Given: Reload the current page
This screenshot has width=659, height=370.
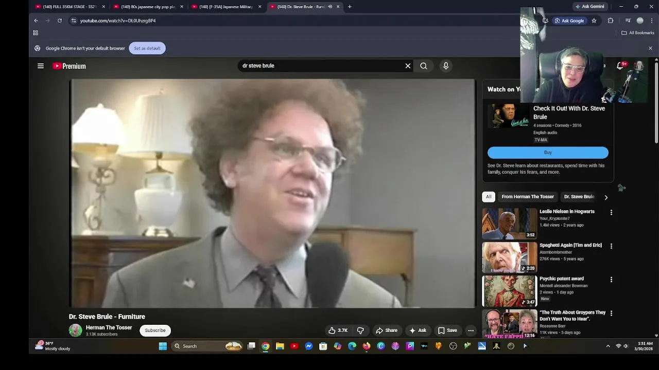Looking at the screenshot, I should tap(60, 21).
